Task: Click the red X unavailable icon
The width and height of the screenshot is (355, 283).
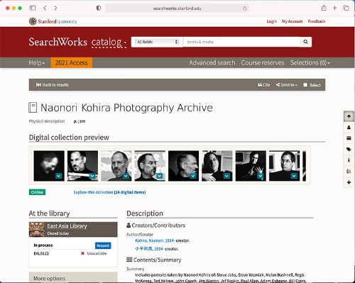Action: point(82,253)
